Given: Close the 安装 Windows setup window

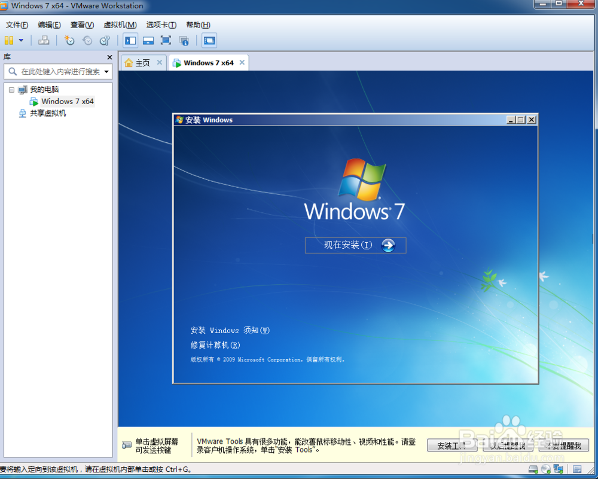Looking at the screenshot, I should click(531, 120).
